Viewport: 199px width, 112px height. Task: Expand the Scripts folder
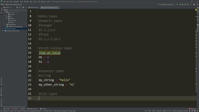click(x=7, y=18)
